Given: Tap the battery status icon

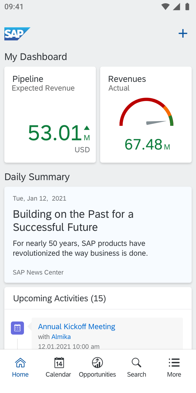Looking at the screenshot, I should (187, 7).
